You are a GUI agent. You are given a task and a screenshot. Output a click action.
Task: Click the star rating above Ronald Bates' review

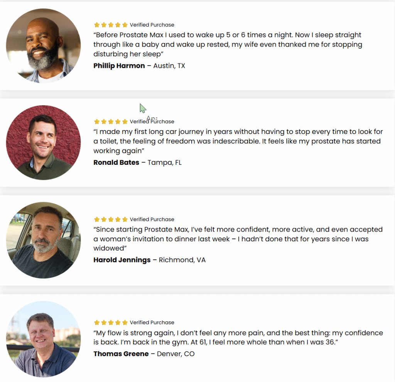click(111, 122)
